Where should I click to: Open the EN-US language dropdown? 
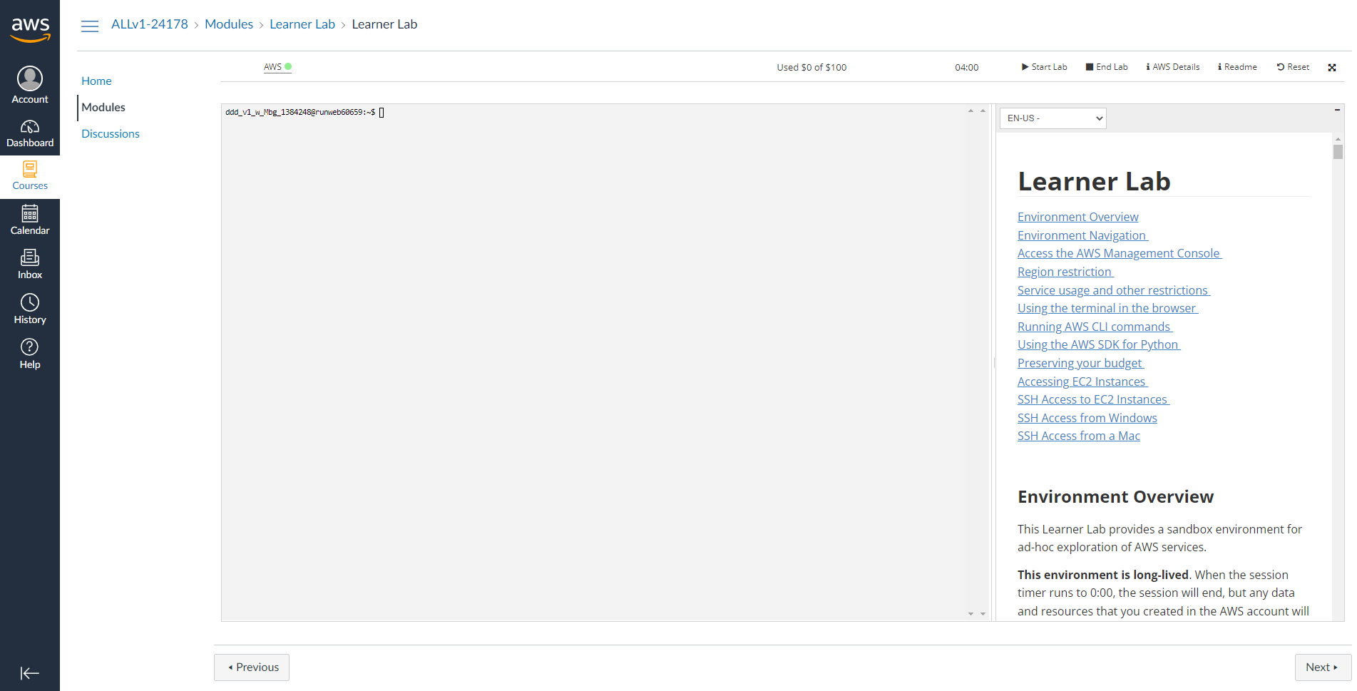click(x=1053, y=118)
